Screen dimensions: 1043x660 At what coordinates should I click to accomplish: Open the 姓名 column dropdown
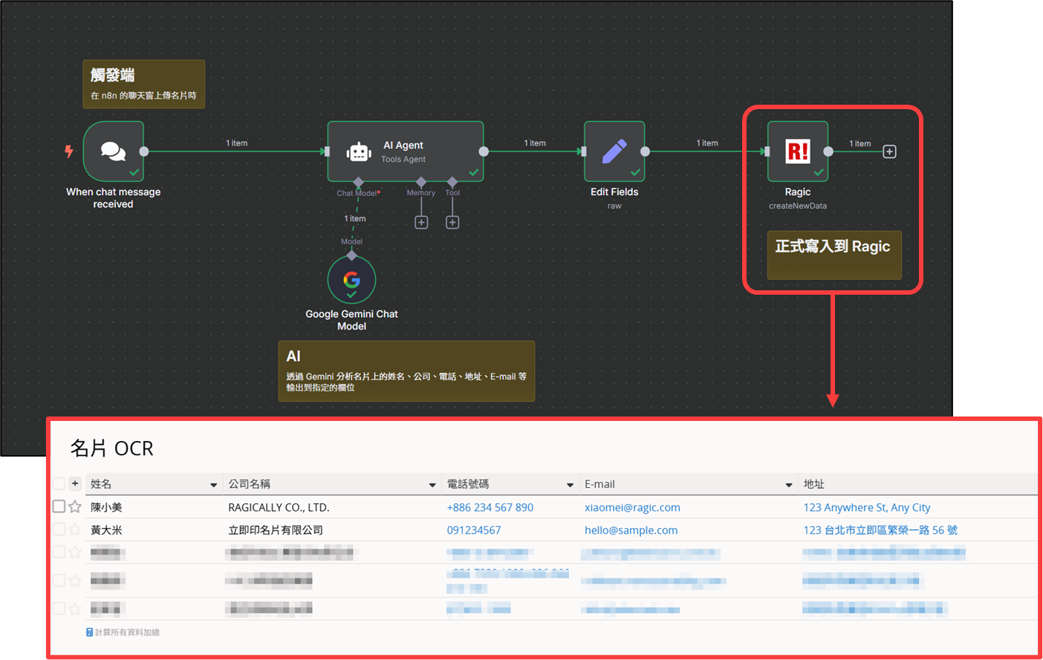point(214,485)
